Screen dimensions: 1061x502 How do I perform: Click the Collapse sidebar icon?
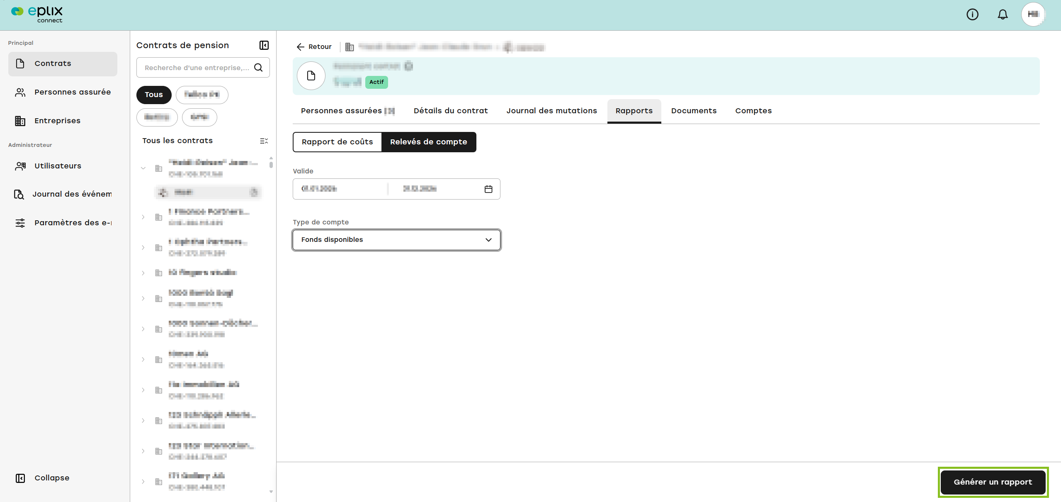20,478
